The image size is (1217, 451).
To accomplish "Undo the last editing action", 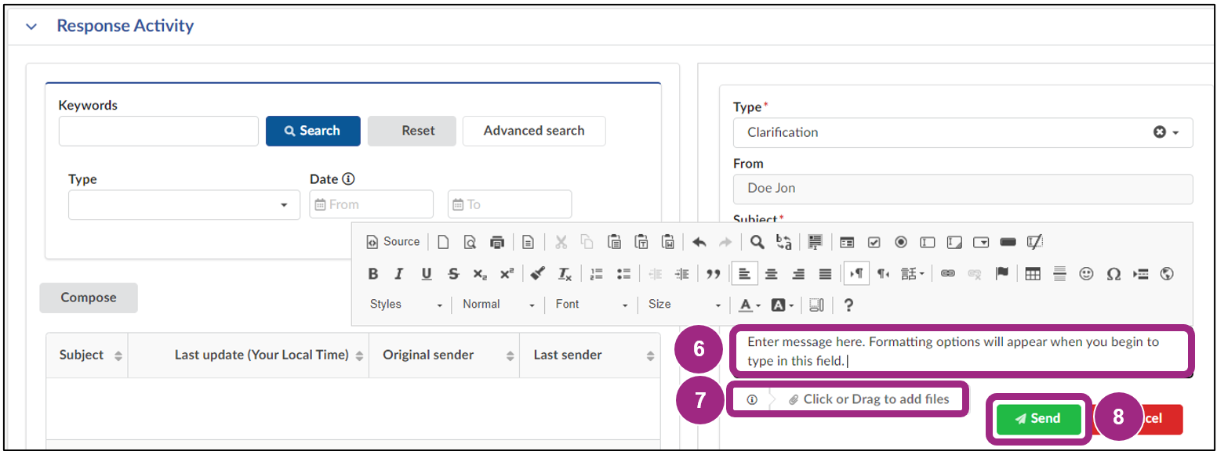I will pyautogui.click(x=698, y=241).
